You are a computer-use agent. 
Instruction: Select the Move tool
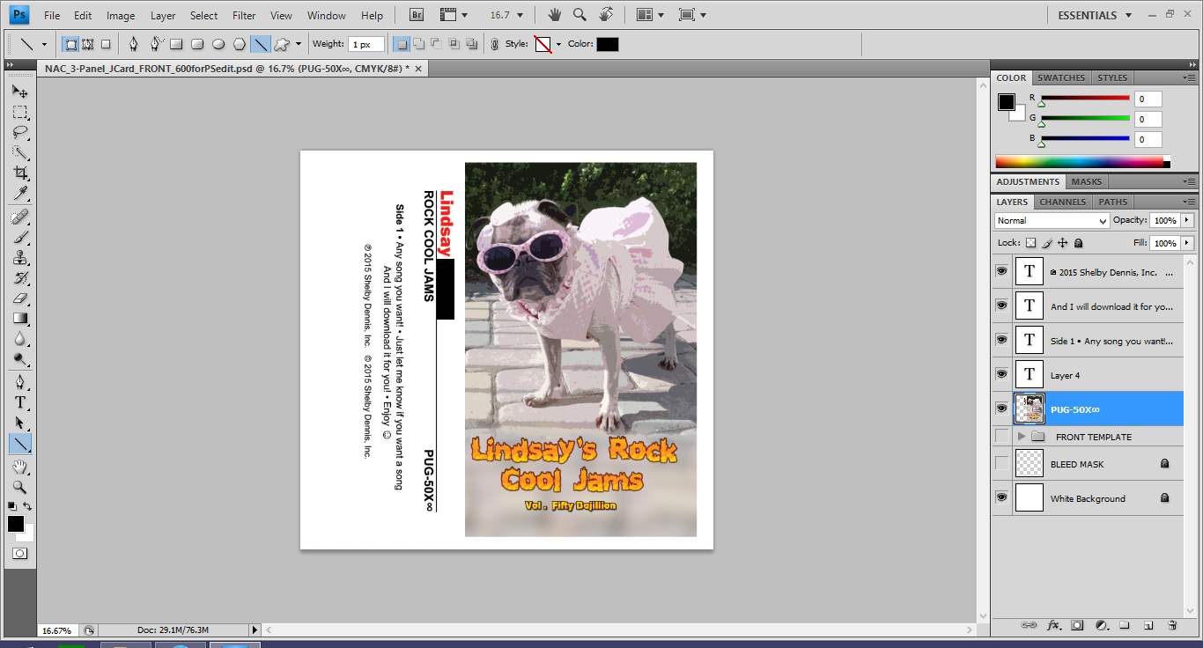pos(19,91)
